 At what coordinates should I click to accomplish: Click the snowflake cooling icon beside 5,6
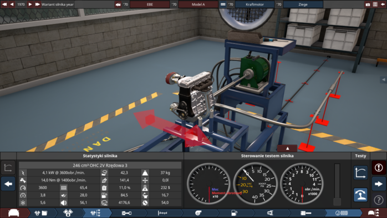click(x=23, y=202)
